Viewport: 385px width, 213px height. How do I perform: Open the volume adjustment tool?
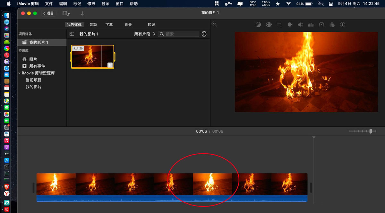point(300,25)
